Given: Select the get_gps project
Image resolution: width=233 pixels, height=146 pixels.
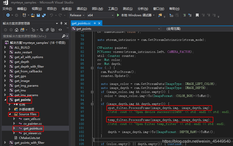Looking at the screenshot, I should pyautogui.click(x=20, y=76).
